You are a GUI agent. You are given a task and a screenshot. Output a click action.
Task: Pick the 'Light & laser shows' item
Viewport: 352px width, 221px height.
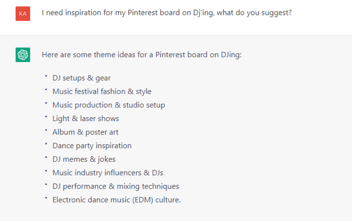pyautogui.click(x=86, y=119)
